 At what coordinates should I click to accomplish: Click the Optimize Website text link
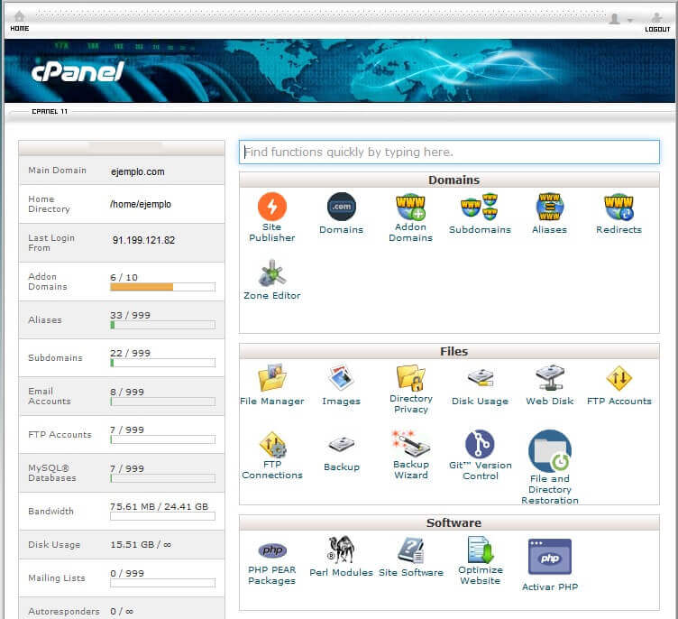pyautogui.click(x=480, y=576)
